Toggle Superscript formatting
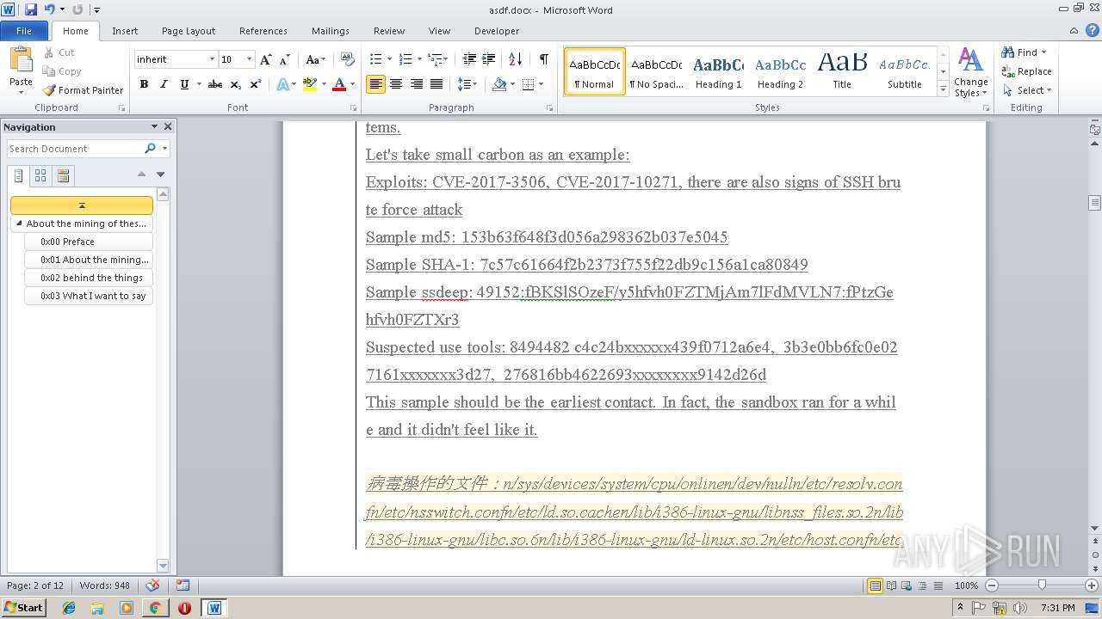 255,84
